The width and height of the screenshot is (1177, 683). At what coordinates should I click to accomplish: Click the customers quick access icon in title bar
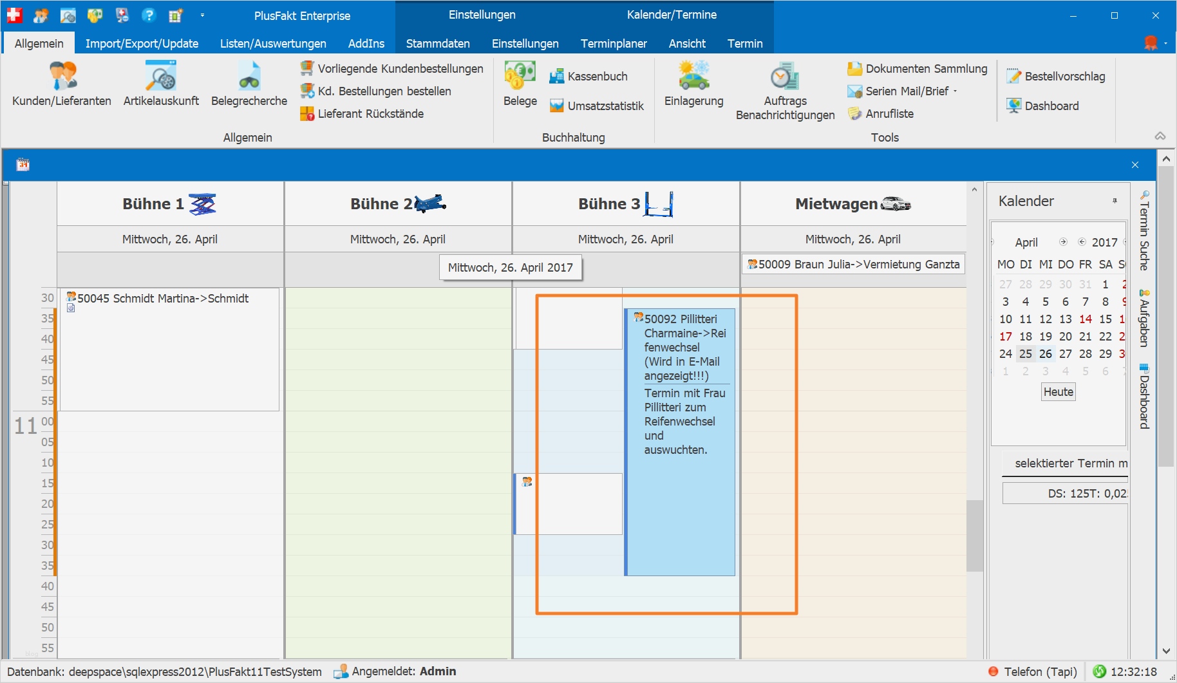pos(41,15)
